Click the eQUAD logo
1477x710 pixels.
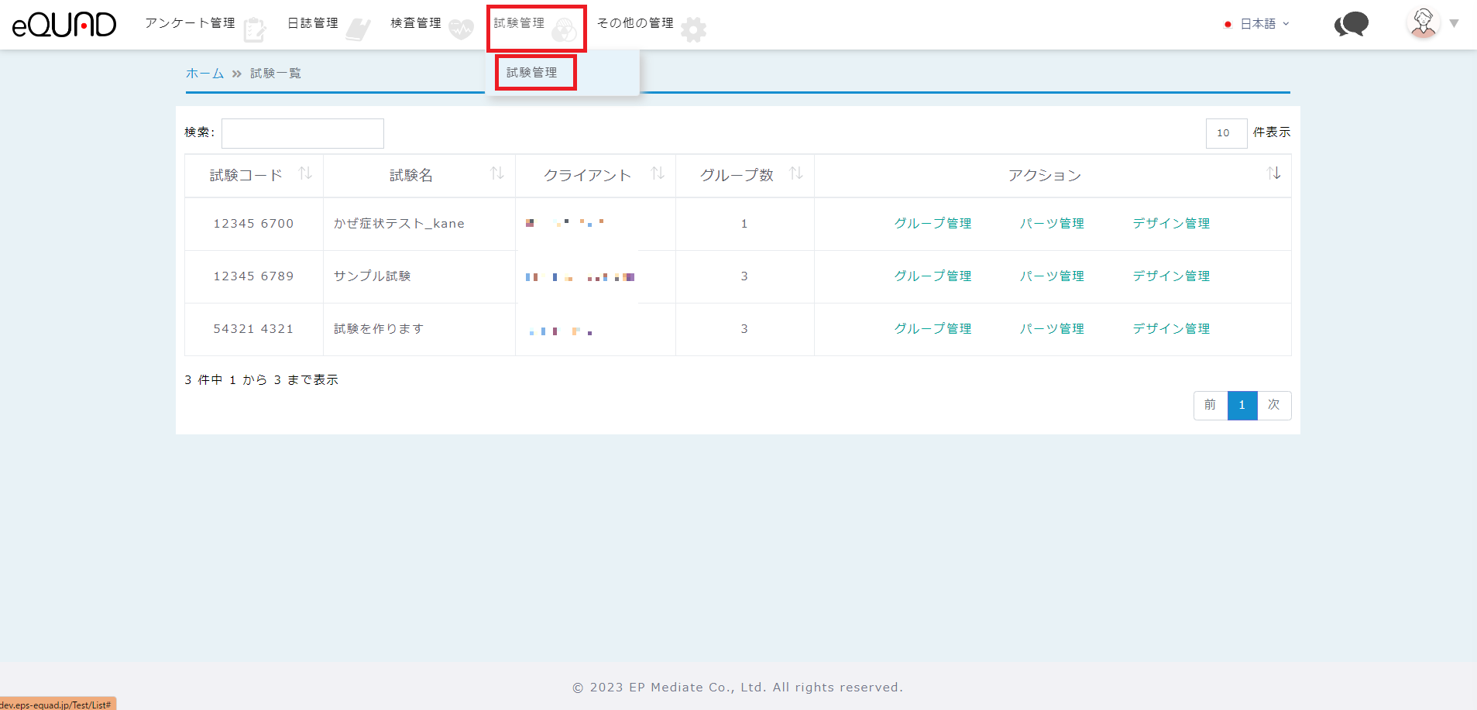64,25
